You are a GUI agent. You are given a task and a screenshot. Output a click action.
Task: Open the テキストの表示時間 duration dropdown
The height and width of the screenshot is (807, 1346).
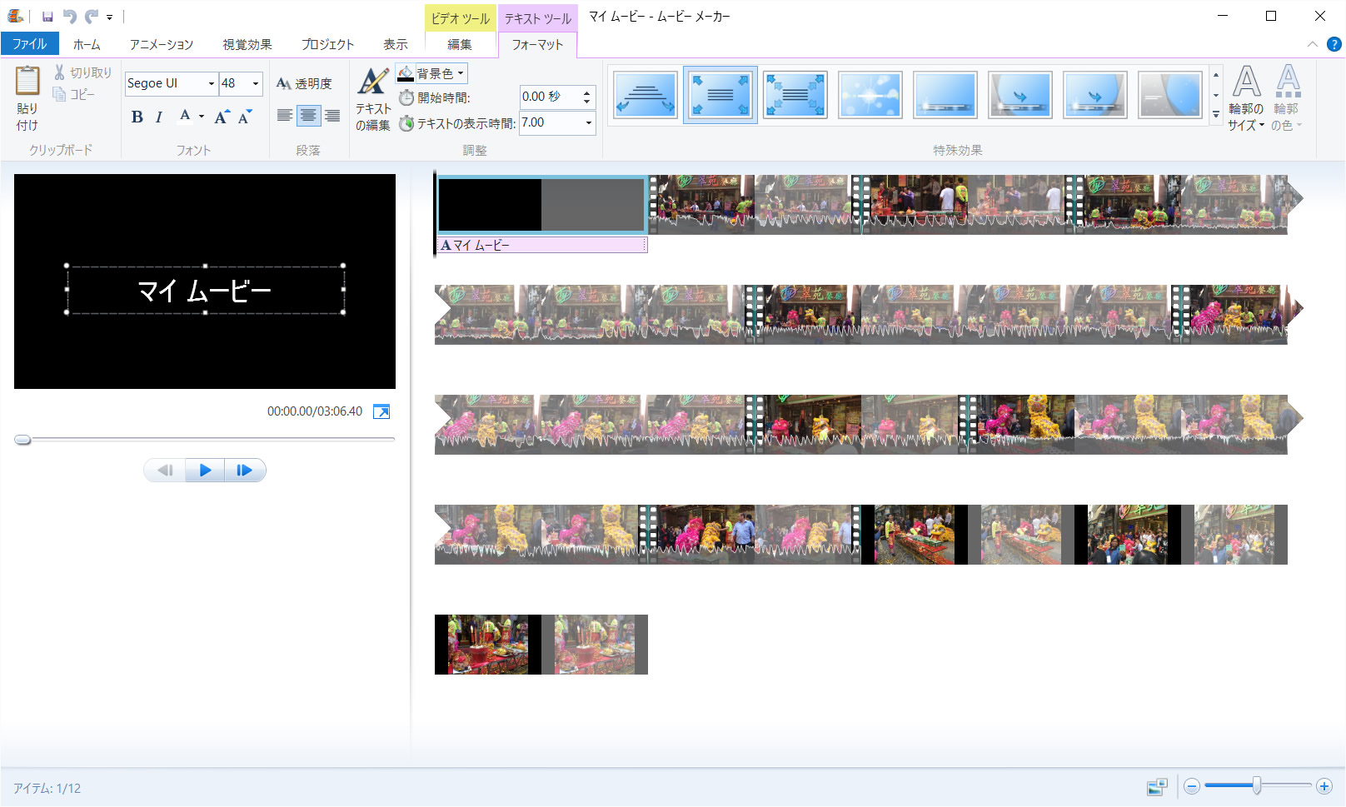pyautogui.click(x=589, y=123)
